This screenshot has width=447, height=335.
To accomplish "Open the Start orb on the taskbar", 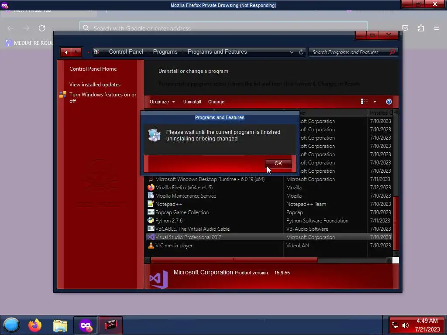I will point(11,325).
